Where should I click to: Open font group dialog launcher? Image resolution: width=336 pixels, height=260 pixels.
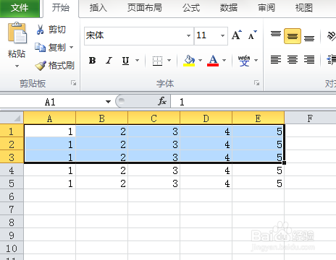[256, 83]
